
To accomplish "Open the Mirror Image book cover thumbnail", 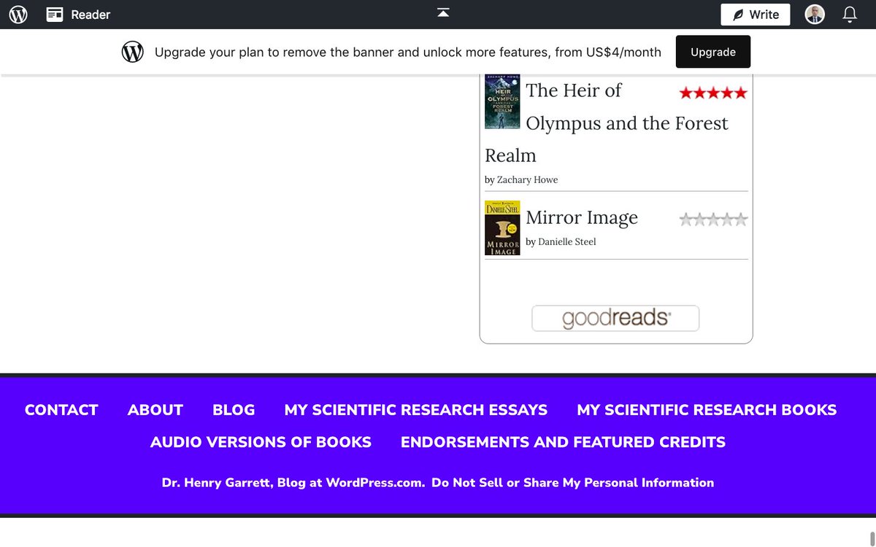I will 502,228.
